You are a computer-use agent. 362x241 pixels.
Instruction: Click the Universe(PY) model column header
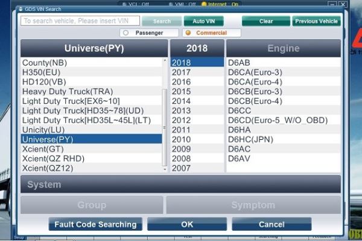coord(94,48)
